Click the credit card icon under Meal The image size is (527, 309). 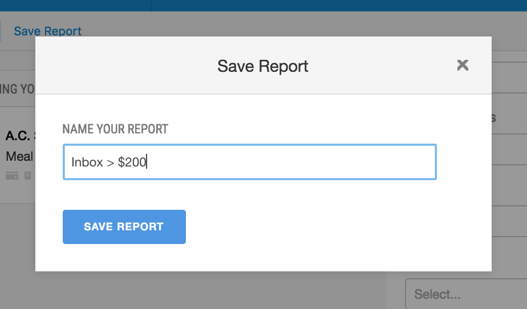[12, 176]
